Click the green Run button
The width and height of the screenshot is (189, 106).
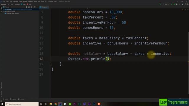click(172, 4)
